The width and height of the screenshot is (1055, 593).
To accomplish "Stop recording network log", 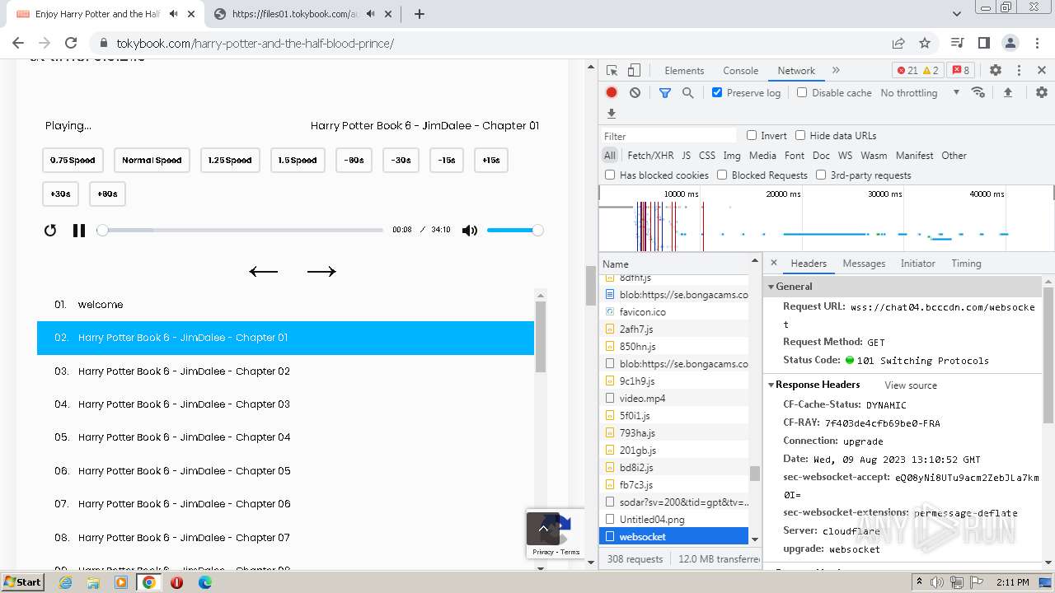I will tap(612, 93).
